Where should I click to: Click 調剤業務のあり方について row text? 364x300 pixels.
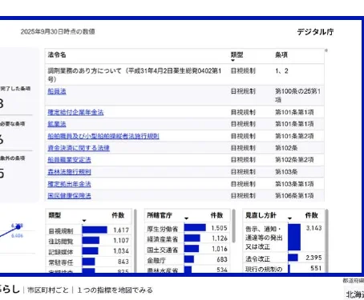tap(135, 74)
